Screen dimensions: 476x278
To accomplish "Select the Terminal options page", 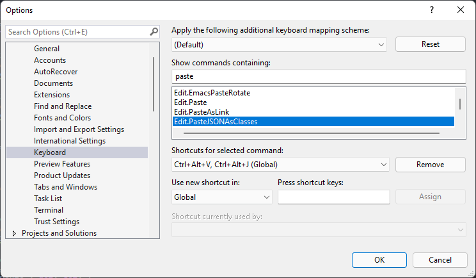I will (49, 210).
